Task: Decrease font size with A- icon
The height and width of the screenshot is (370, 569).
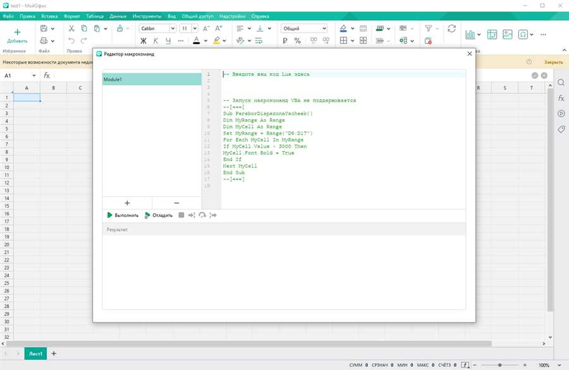Action: (206, 28)
